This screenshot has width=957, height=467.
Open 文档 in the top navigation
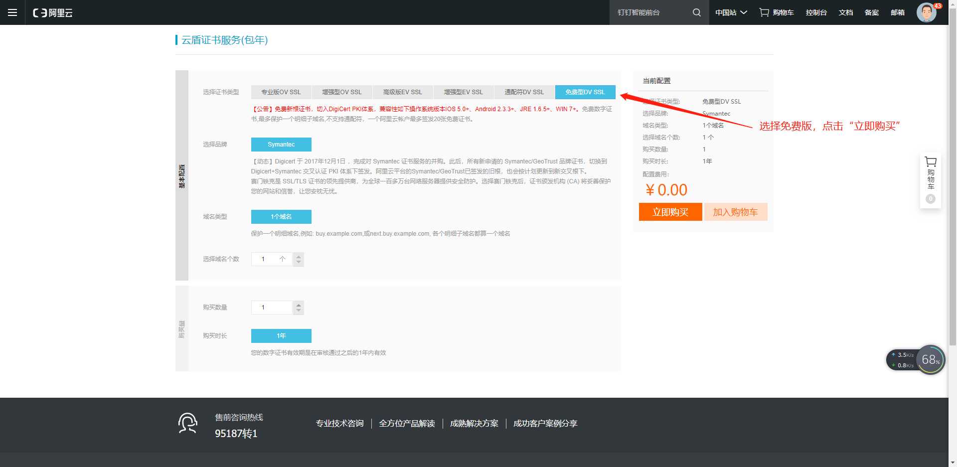tap(846, 12)
